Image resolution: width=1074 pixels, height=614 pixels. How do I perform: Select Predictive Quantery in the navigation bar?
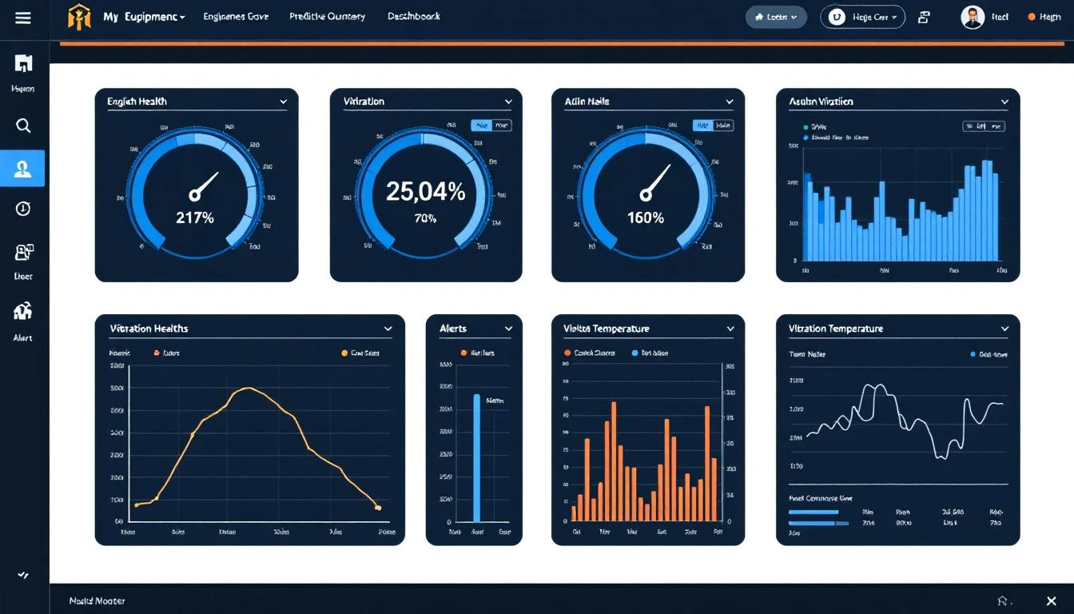tap(327, 15)
